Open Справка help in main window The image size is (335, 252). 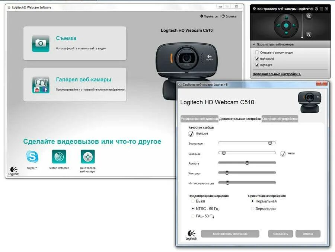click(229, 16)
